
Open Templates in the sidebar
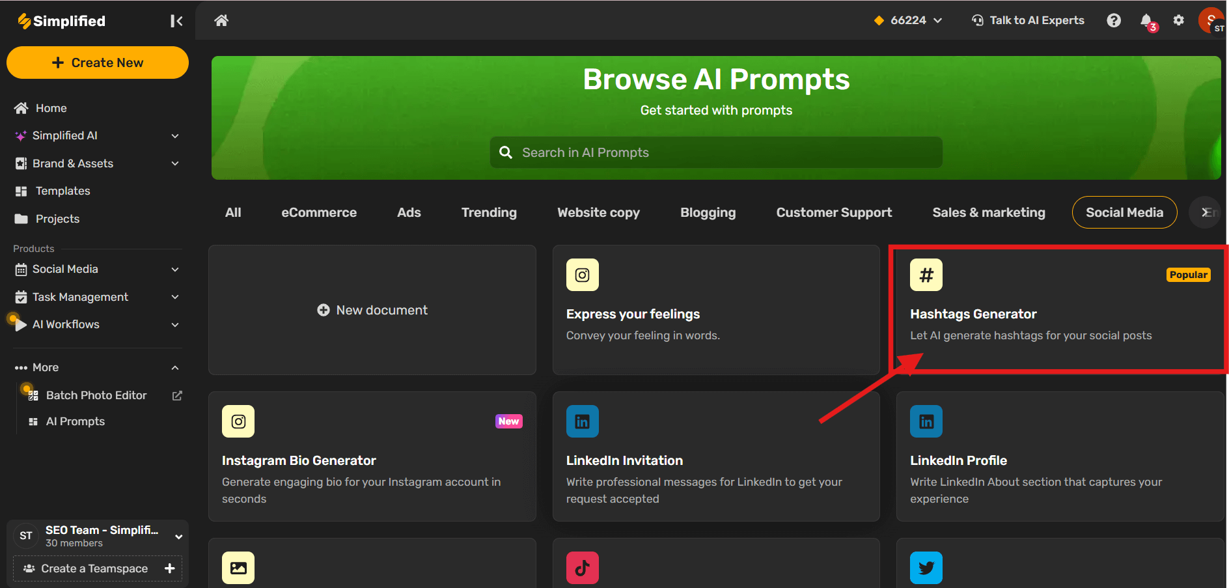click(x=62, y=191)
